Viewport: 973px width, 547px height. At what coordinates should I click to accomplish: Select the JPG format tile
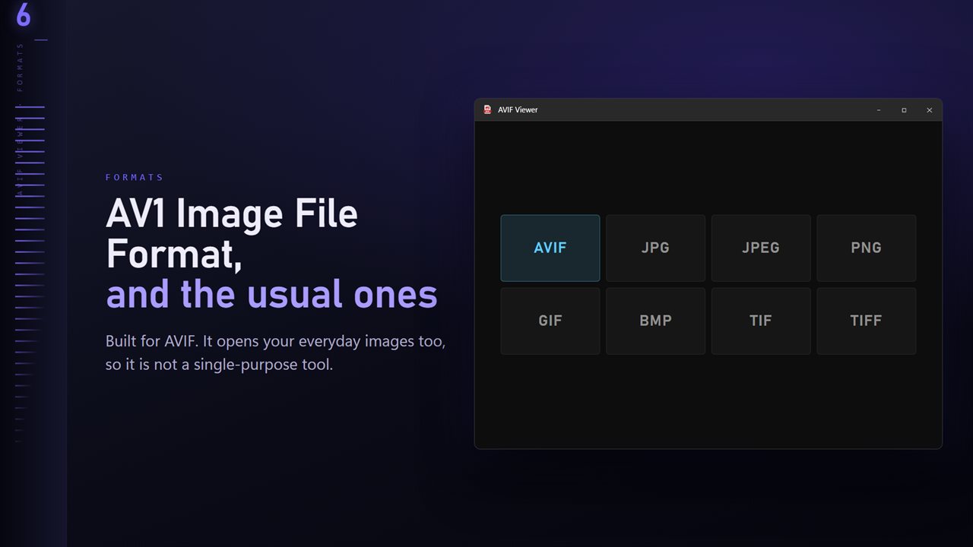tap(655, 248)
